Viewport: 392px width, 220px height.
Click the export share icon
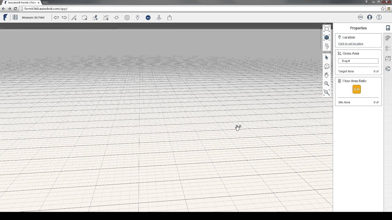[170, 18]
